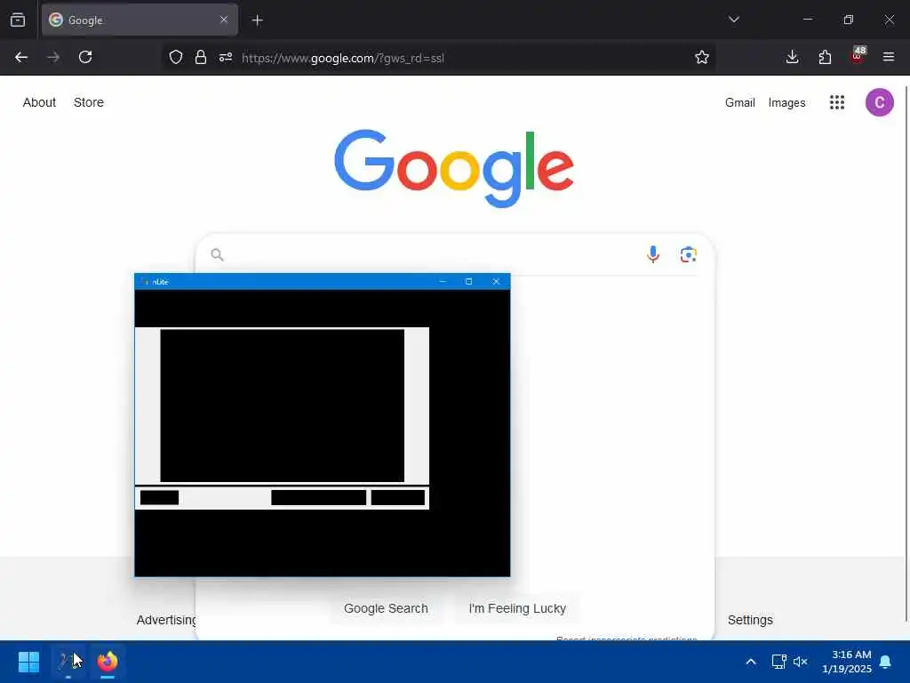Open the Google account avatar C
The height and width of the screenshot is (683, 910).
pyautogui.click(x=879, y=103)
